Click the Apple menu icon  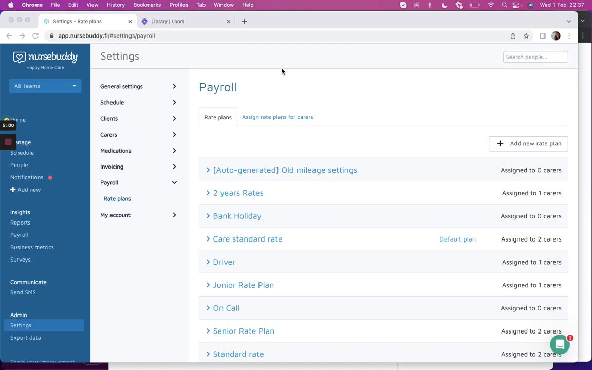(11, 5)
